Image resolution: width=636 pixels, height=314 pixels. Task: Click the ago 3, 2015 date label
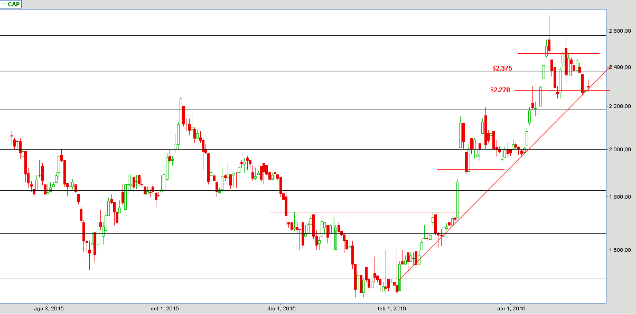pos(49,308)
